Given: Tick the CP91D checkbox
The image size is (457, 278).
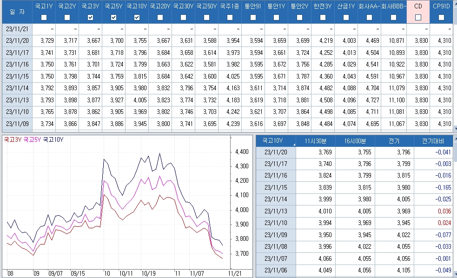Looking at the screenshot, I should click(x=441, y=17).
